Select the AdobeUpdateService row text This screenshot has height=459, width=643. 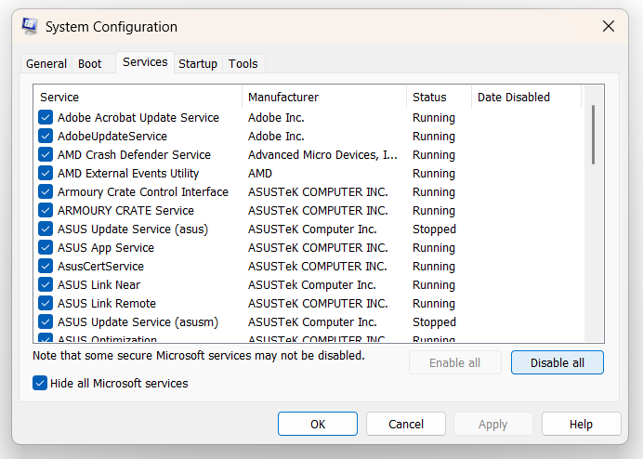[112, 137]
